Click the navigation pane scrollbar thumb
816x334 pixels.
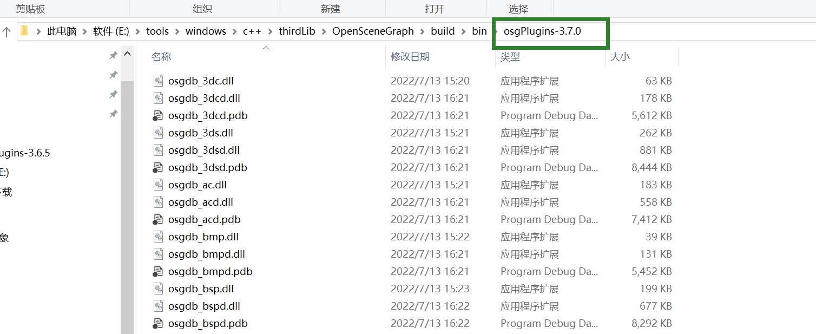tap(127, 207)
